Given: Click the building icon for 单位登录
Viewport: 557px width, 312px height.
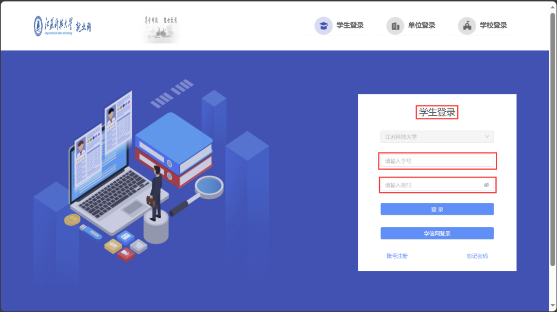Looking at the screenshot, I should tap(395, 26).
